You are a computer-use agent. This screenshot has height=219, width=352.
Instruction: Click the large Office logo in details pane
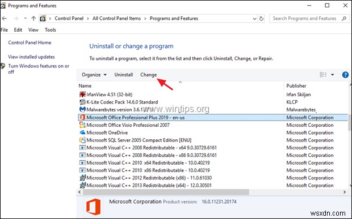click(x=93, y=207)
